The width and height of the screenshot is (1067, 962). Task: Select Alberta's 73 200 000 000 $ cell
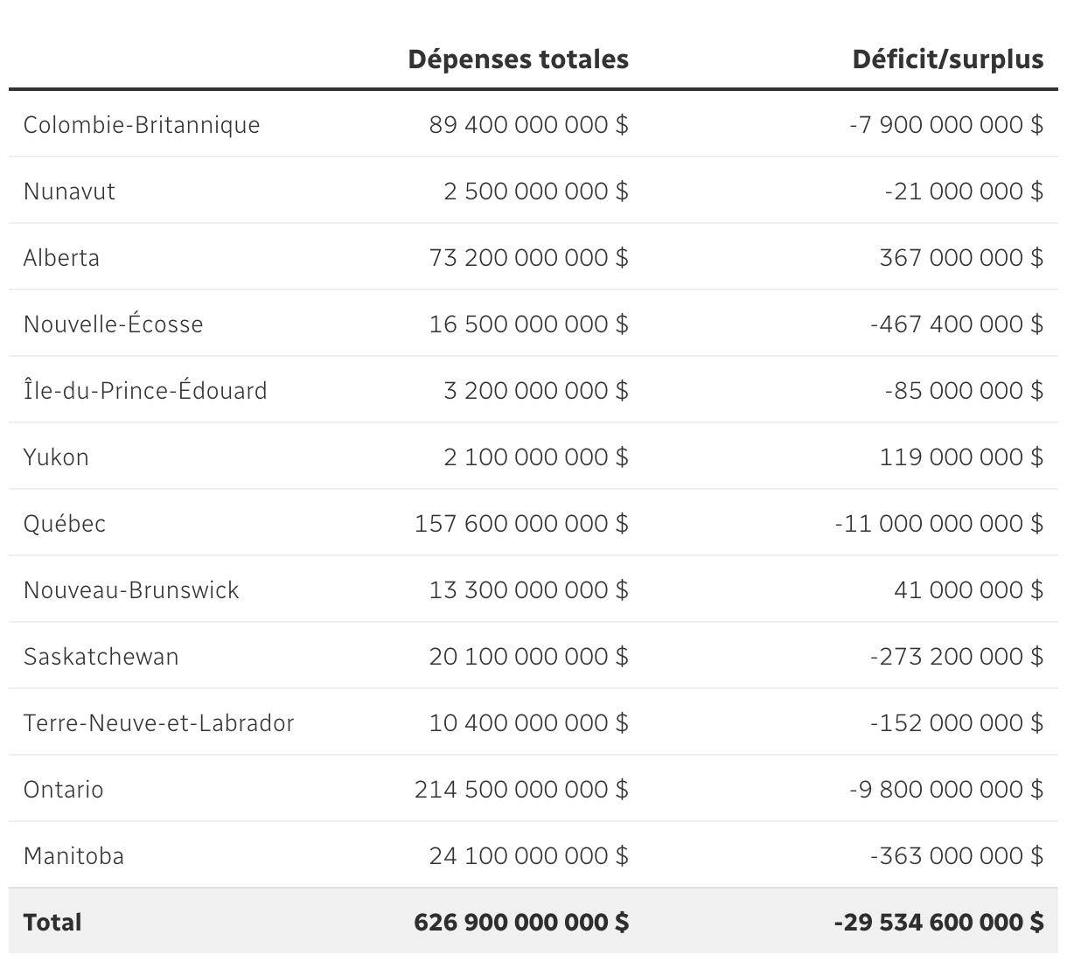click(528, 258)
